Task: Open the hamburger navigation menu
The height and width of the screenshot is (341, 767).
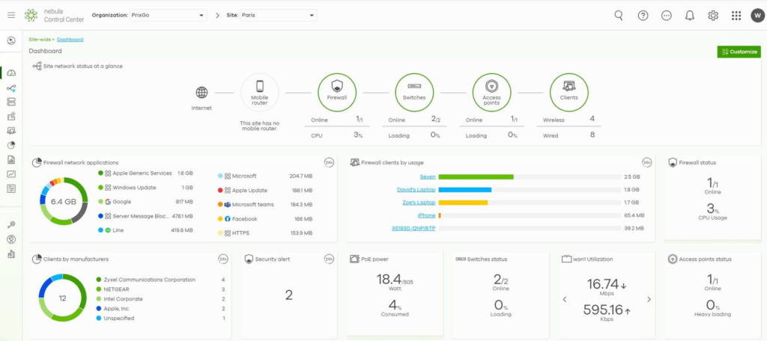Action: pos(11,15)
